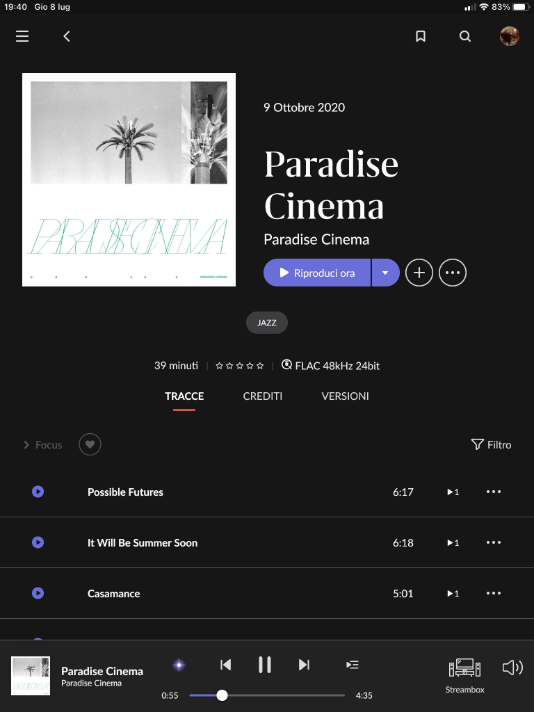Skip to the next track
Screen dimensions: 534x712
click(304, 665)
